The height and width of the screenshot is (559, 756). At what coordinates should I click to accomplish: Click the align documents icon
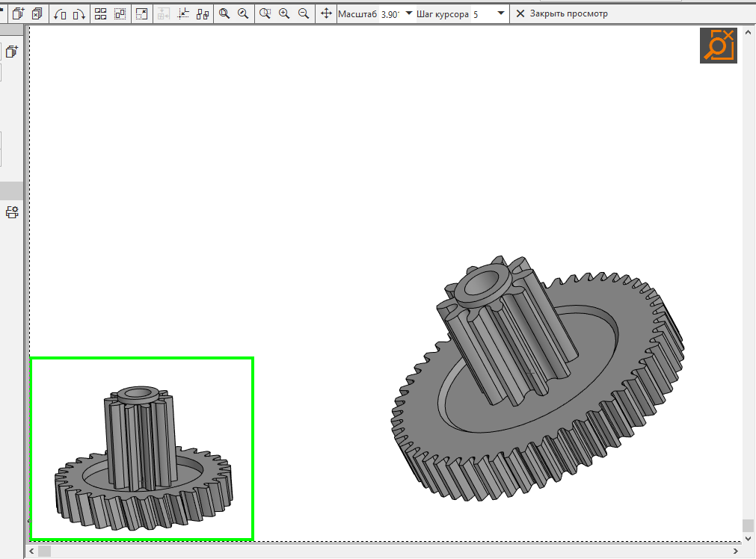tap(203, 13)
